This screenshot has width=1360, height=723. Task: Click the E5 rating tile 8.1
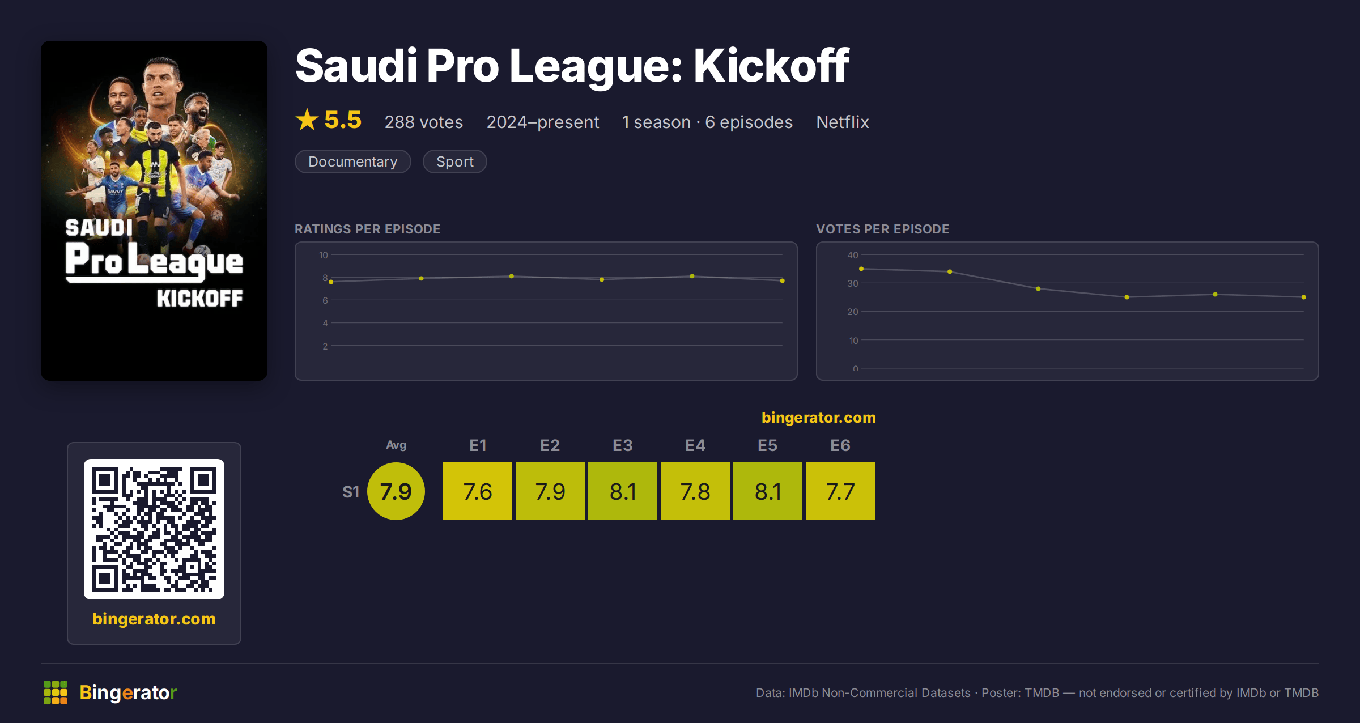[768, 491]
